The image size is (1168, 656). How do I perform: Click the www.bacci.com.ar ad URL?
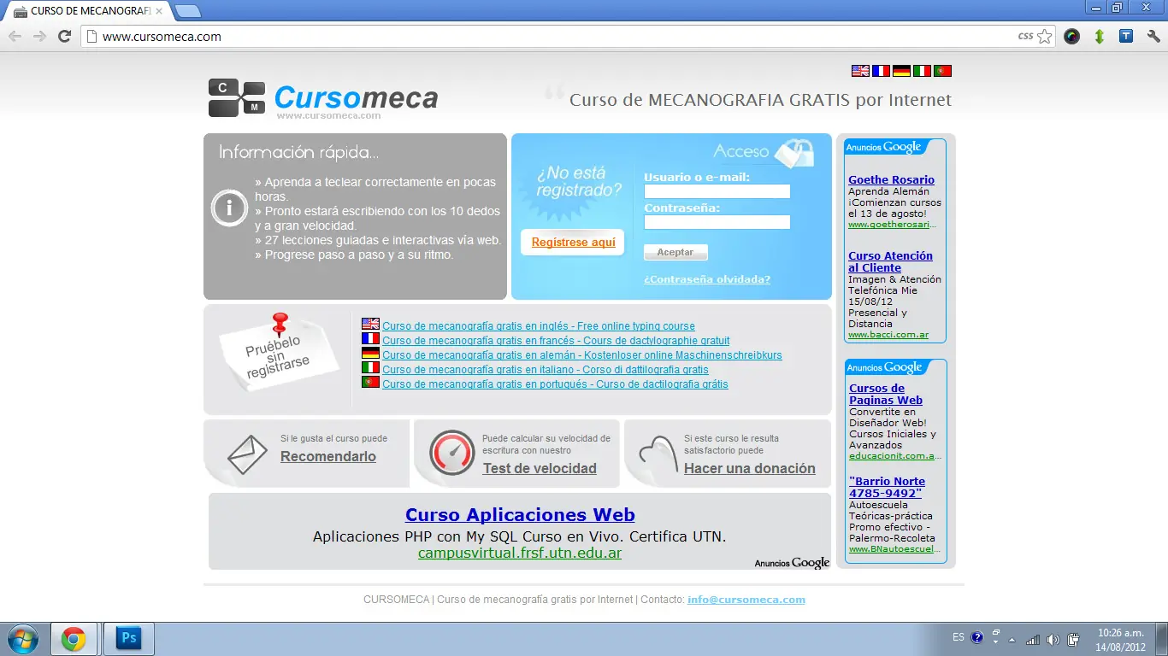click(888, 335)
